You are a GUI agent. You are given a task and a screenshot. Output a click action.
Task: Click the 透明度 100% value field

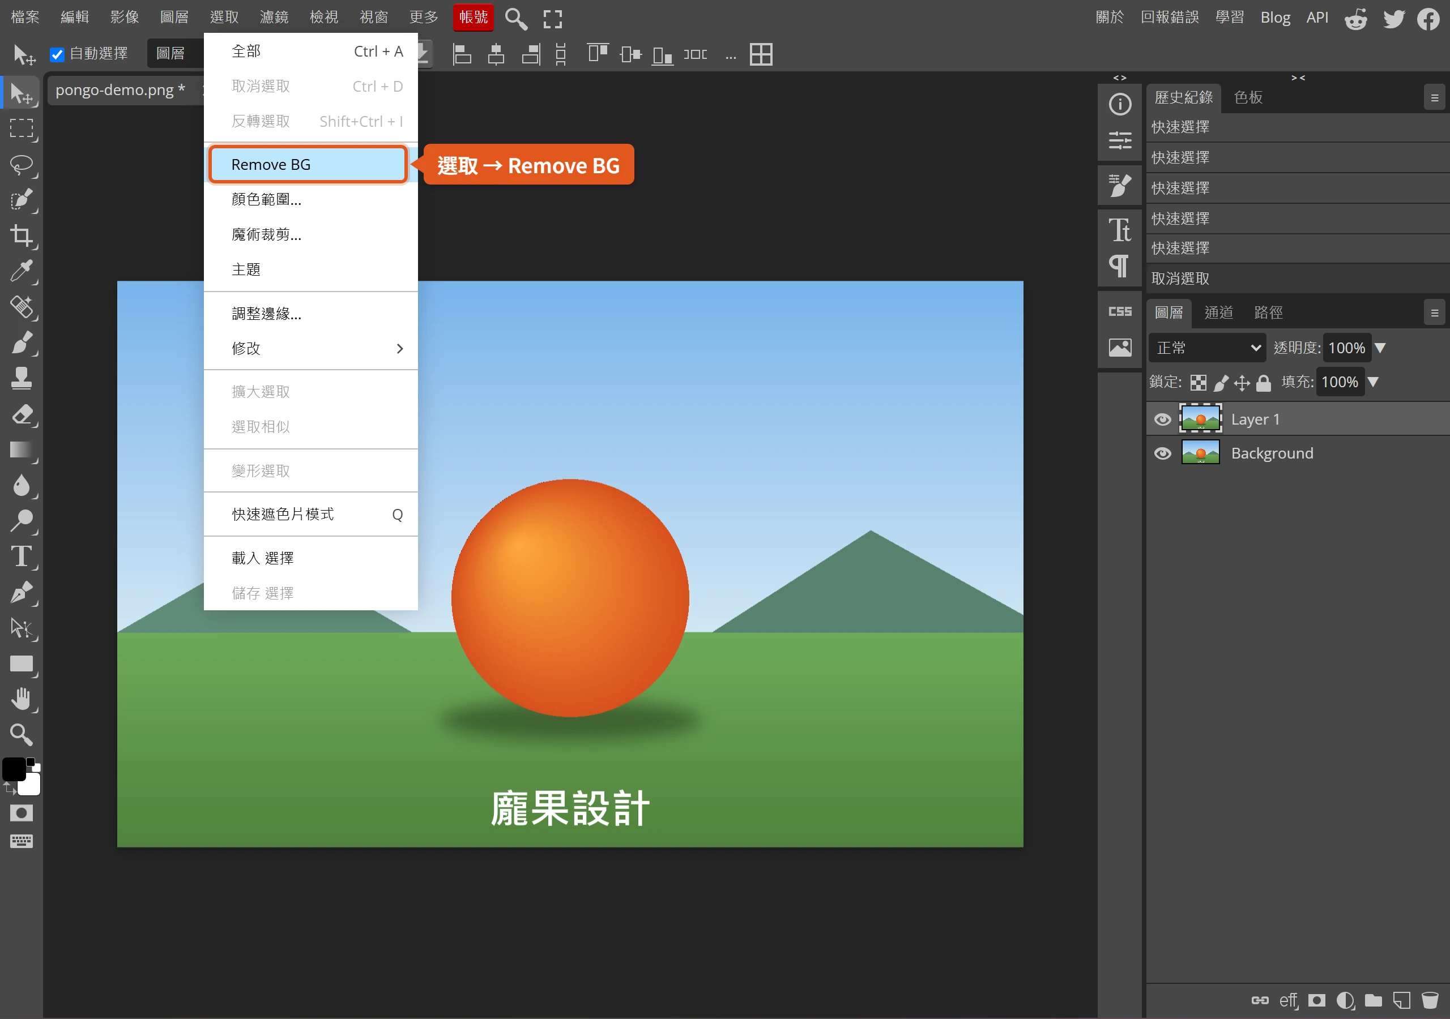(x=1346, y=348)
